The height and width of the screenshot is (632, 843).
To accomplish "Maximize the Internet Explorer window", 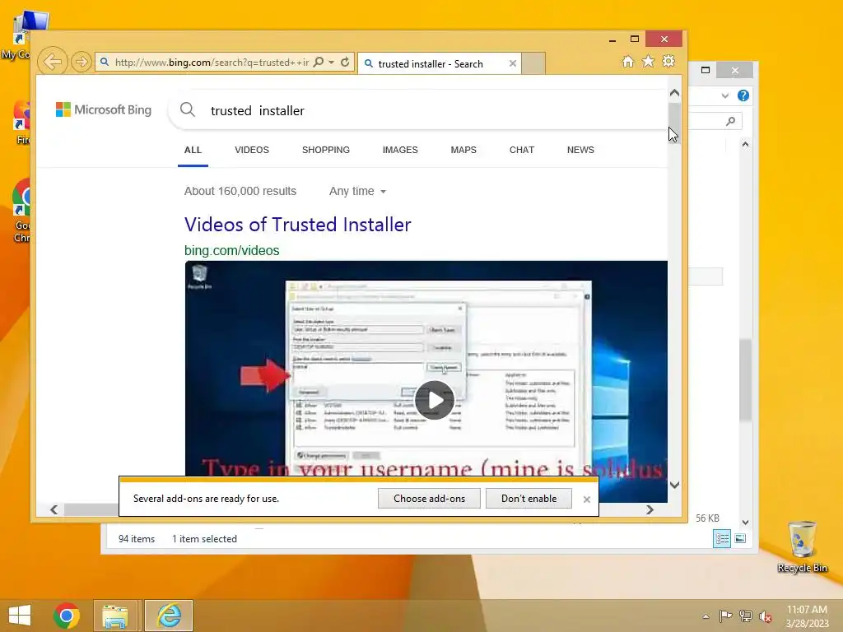I will (x=635, y=39).
